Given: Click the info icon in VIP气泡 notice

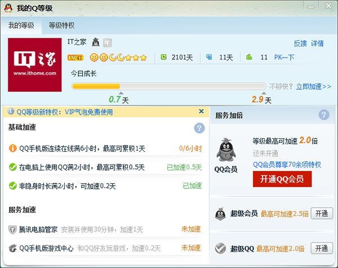Looking at the screenshot, I should point(11,112).
